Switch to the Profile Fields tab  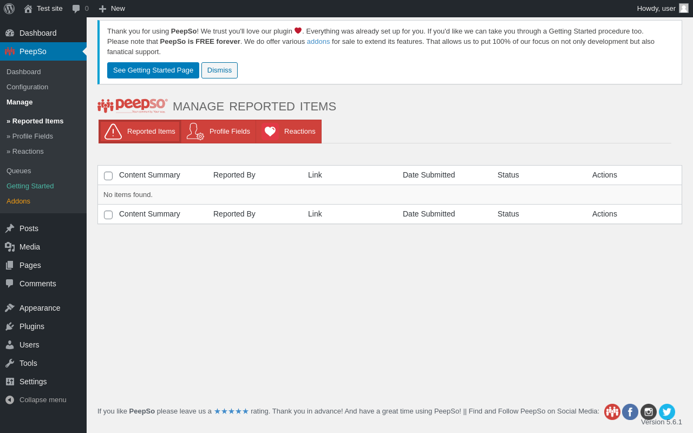(x=219, y=132)
